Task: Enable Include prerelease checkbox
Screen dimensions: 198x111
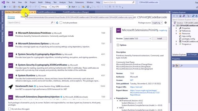Action: [61, 23]
